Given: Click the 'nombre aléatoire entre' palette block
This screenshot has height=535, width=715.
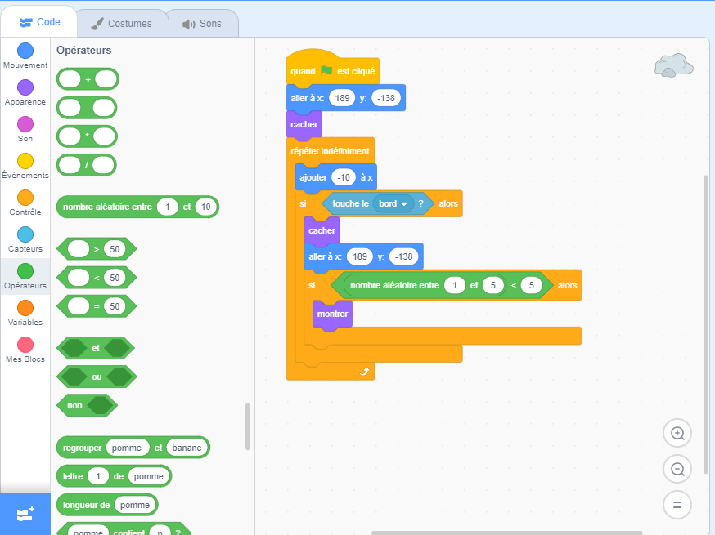Looking at the screenshot, I should pos(106,207).
